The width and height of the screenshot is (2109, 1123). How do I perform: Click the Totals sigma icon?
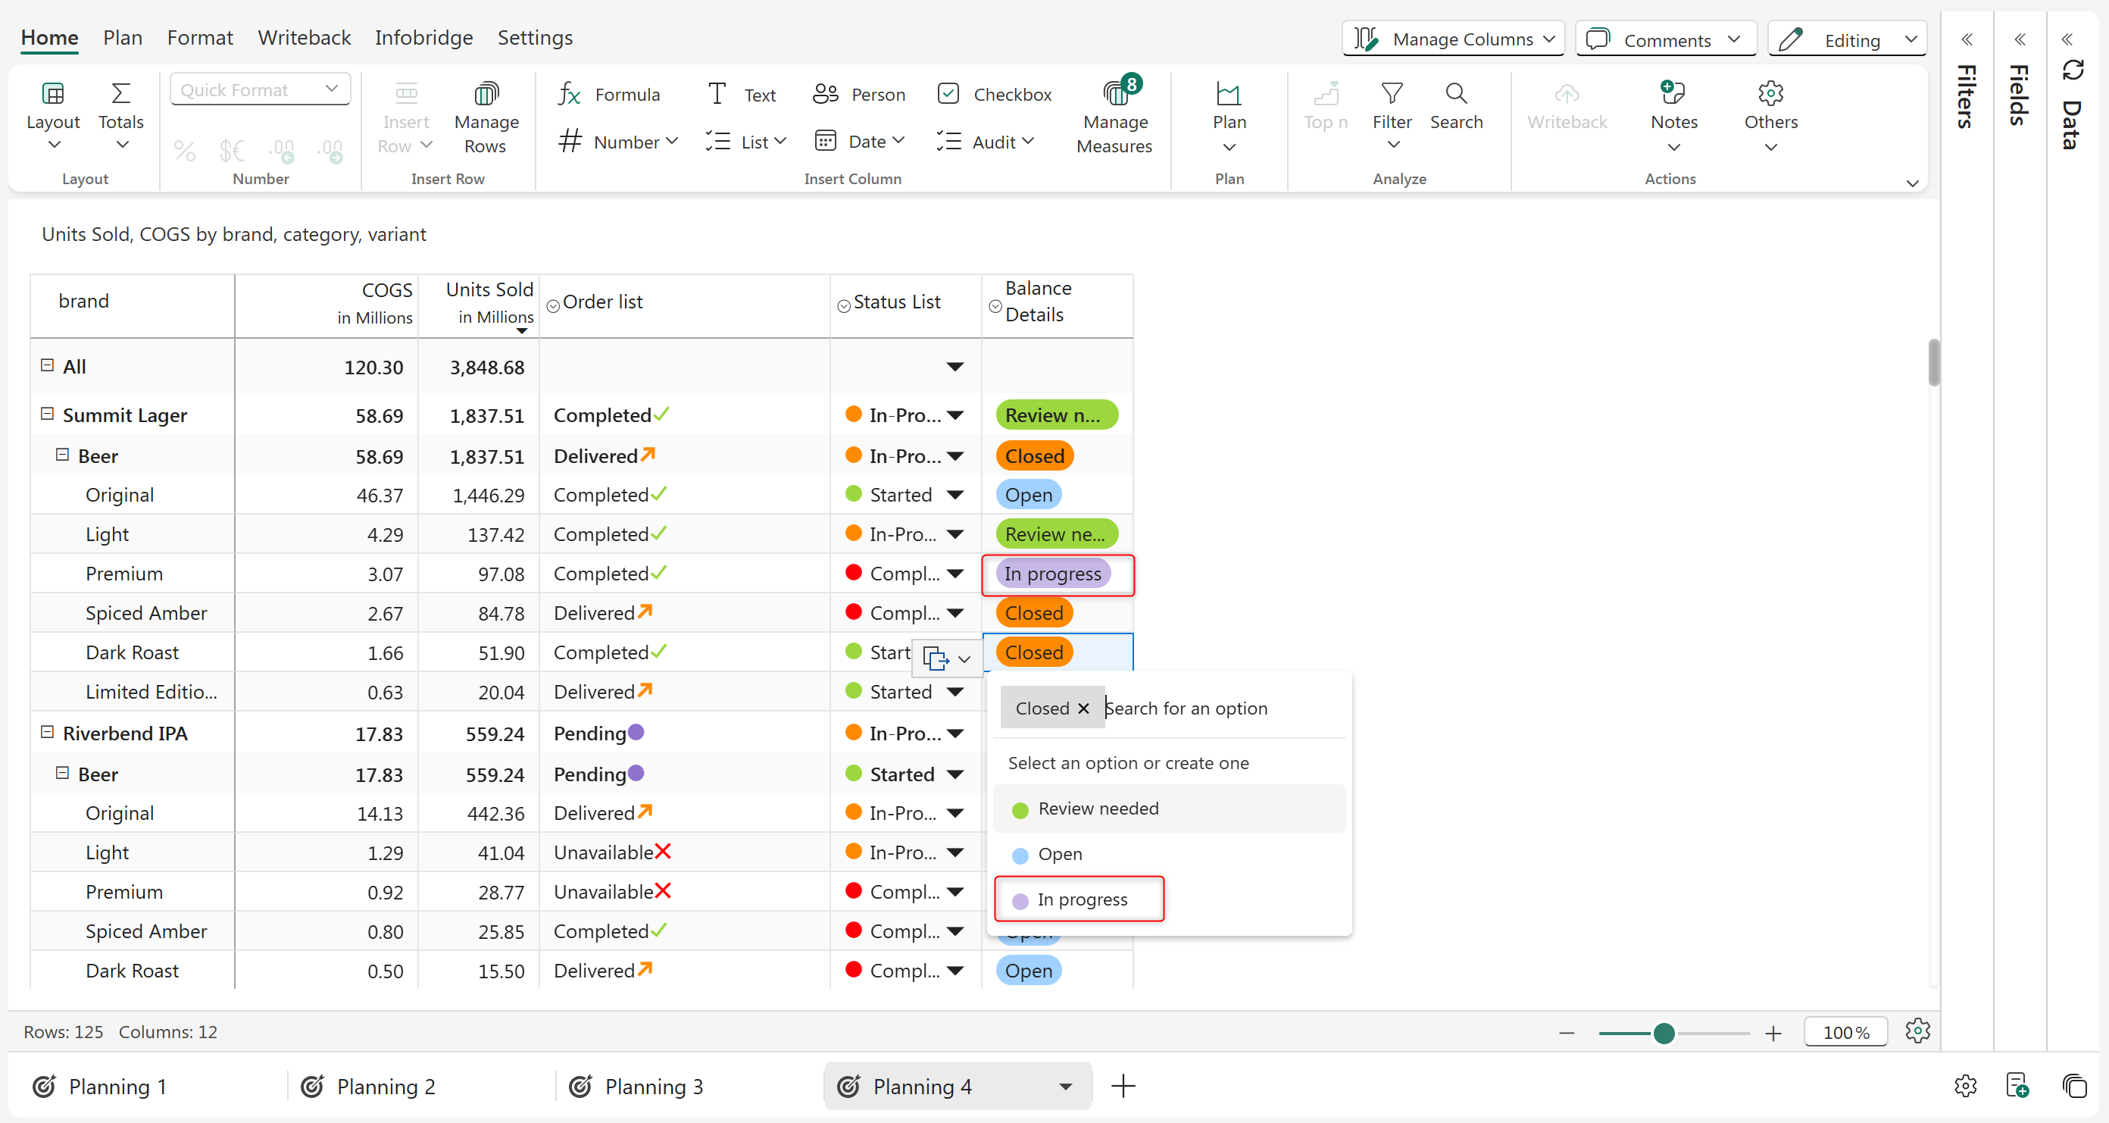tap(120, 93)
